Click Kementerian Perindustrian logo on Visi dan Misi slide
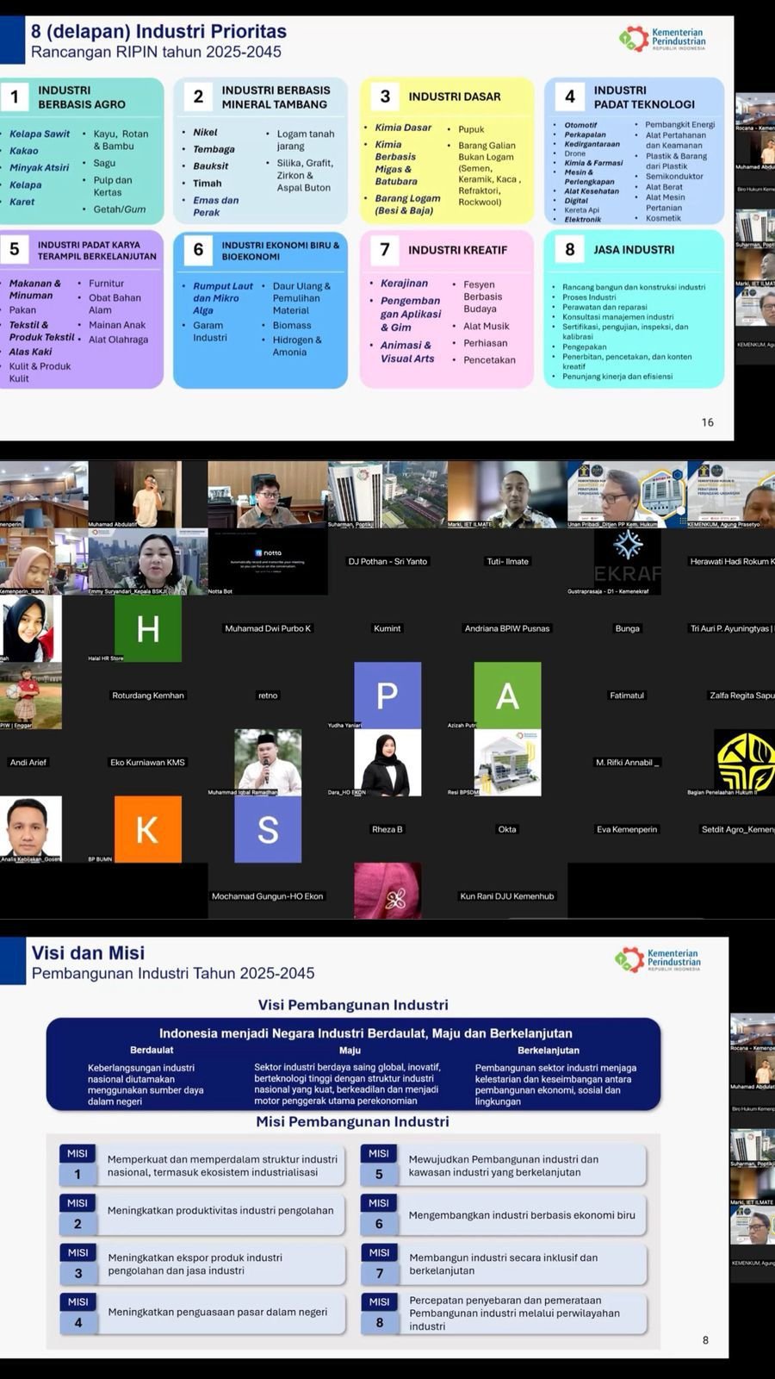This screenshot has height=1379, width=775. click(658, 959)
